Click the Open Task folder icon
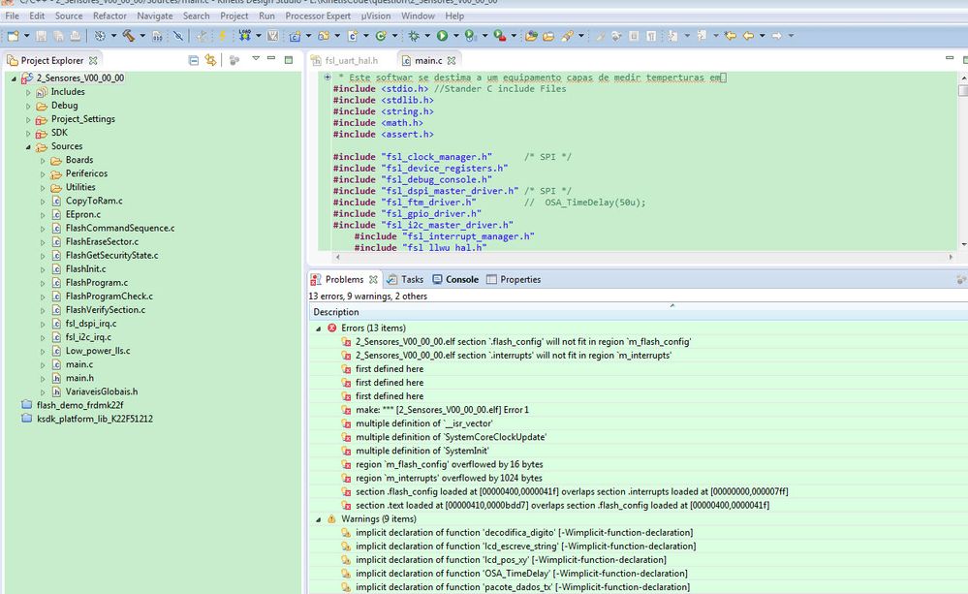968x594 pixels. tap(548, 36)
